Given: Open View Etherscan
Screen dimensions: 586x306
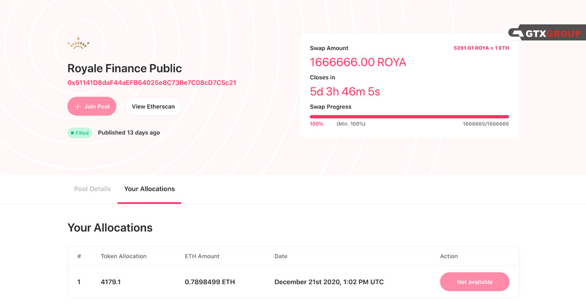Looking at the screenshot, I should tap(153, 107).
